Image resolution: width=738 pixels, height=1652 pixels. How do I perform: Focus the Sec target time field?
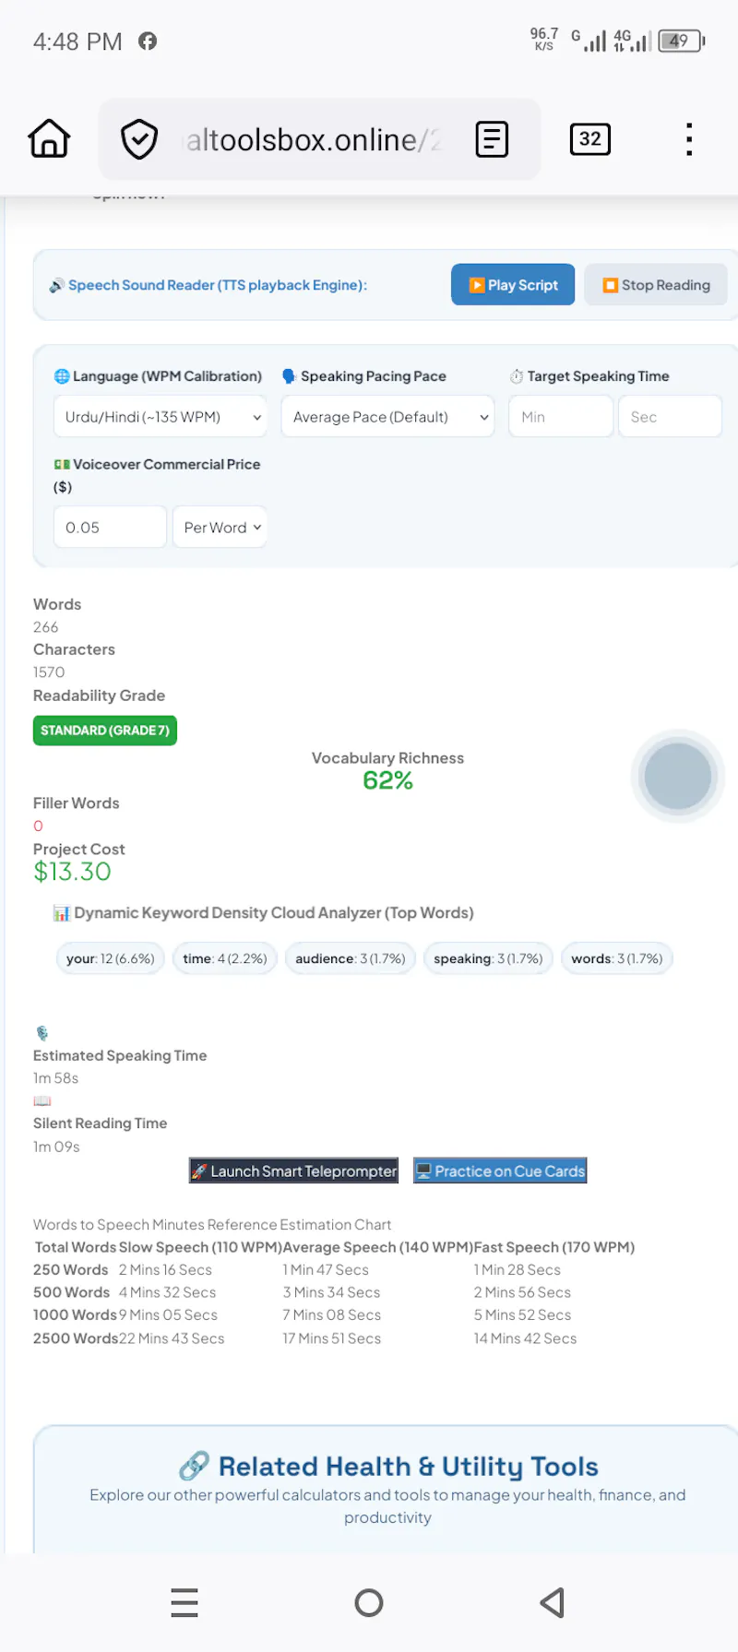pos(670,416)
